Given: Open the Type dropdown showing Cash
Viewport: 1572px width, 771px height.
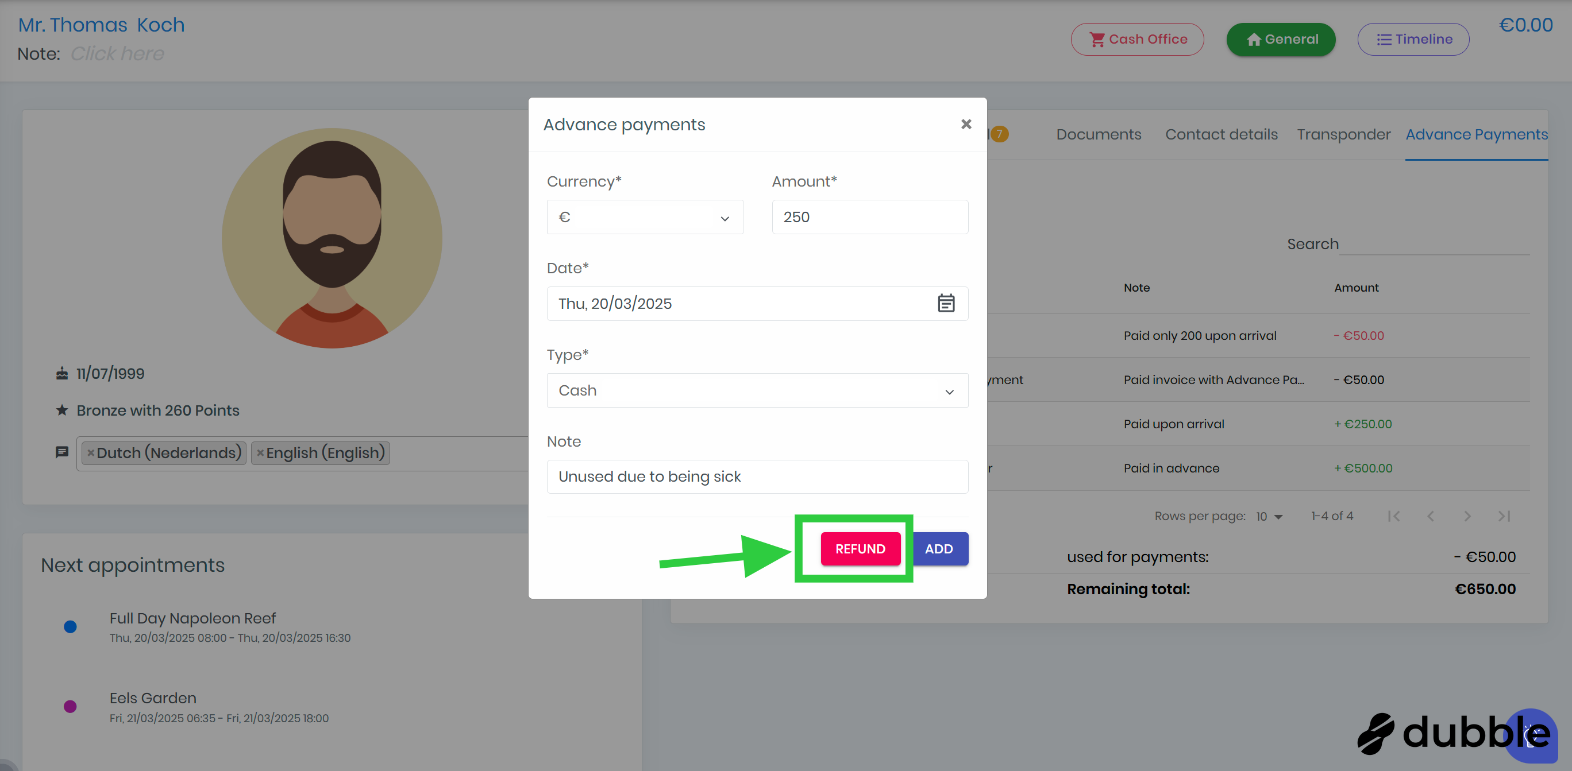Looking at the screenshot, I should [x=757, y=390].
